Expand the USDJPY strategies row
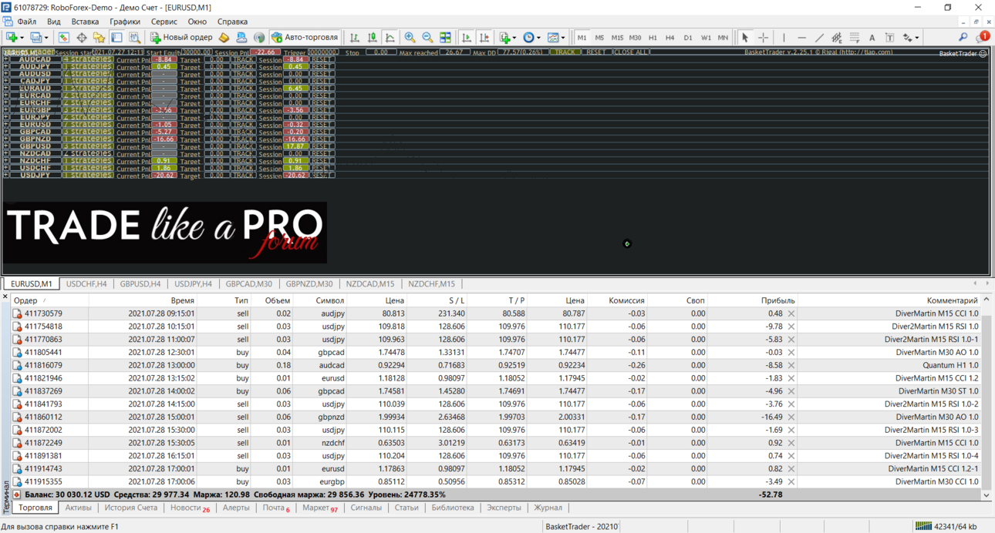 pyautogui.click(x=5, y=175)
